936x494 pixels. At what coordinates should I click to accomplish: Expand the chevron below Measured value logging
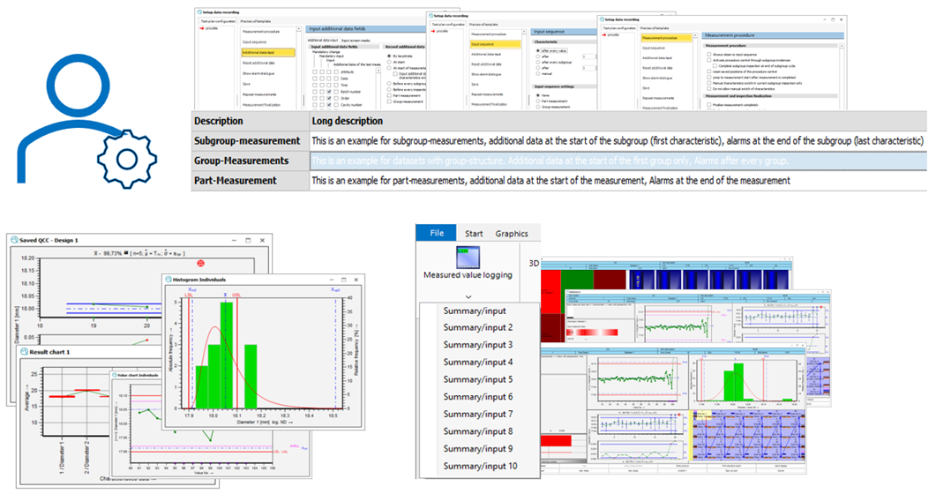468,296
